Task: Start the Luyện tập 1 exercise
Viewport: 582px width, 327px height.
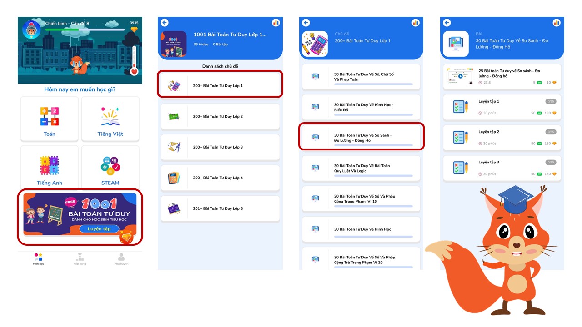Action: coord(502,107)
